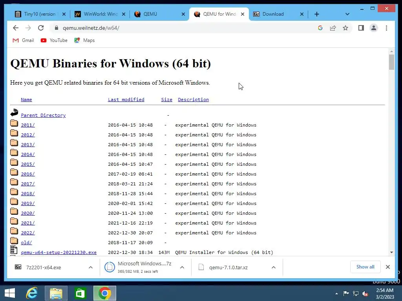Click the folder icon next to 2011/
The width and height of the screenshot is (402, 301).
[14, 123]
